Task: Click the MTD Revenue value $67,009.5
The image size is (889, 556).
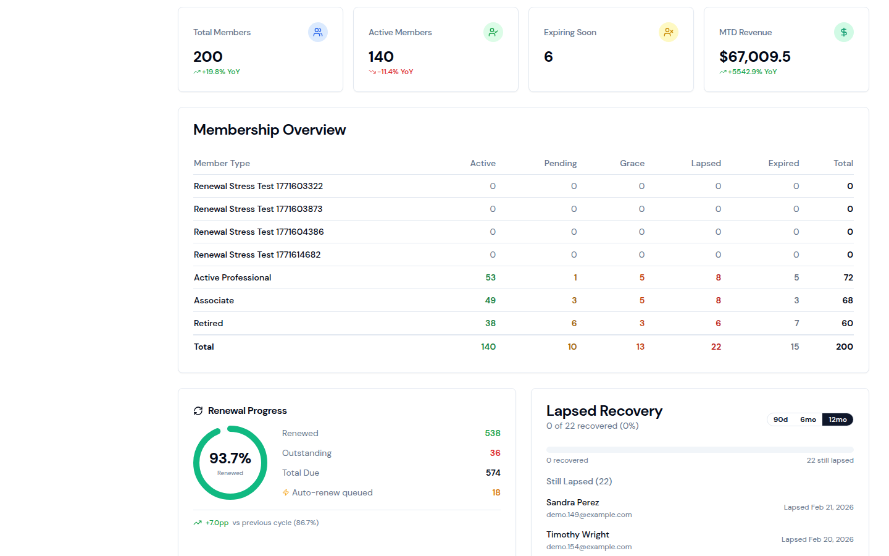Action: [755, 57]
